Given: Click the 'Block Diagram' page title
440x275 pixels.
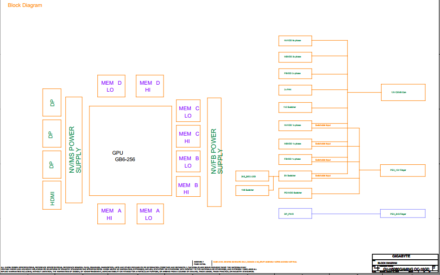Looking at the screenshot, I should tap(25, 5).
